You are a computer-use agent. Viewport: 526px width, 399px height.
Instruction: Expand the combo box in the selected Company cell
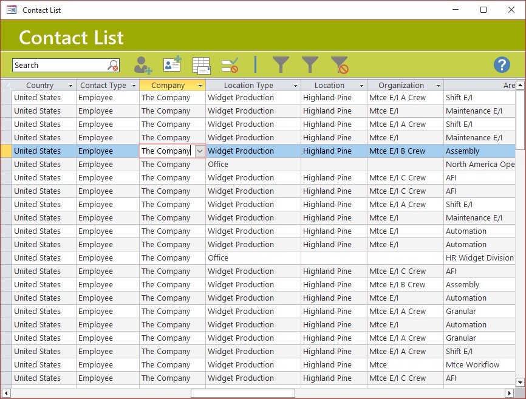[x=200, y=151]
